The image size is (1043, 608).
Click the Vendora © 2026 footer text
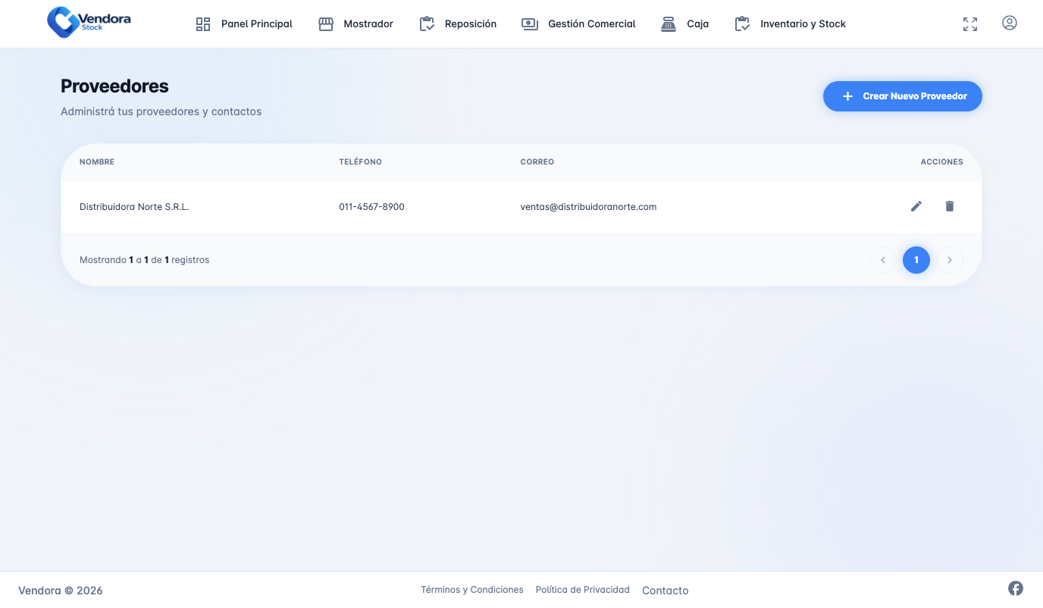[x=61, y=591]
